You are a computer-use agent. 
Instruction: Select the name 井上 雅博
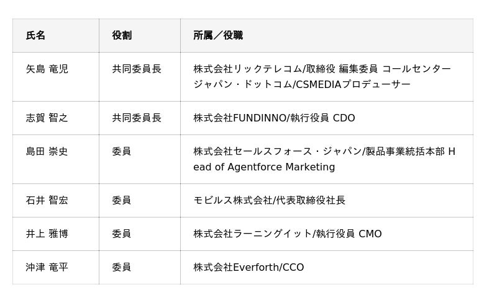[47, 234]
